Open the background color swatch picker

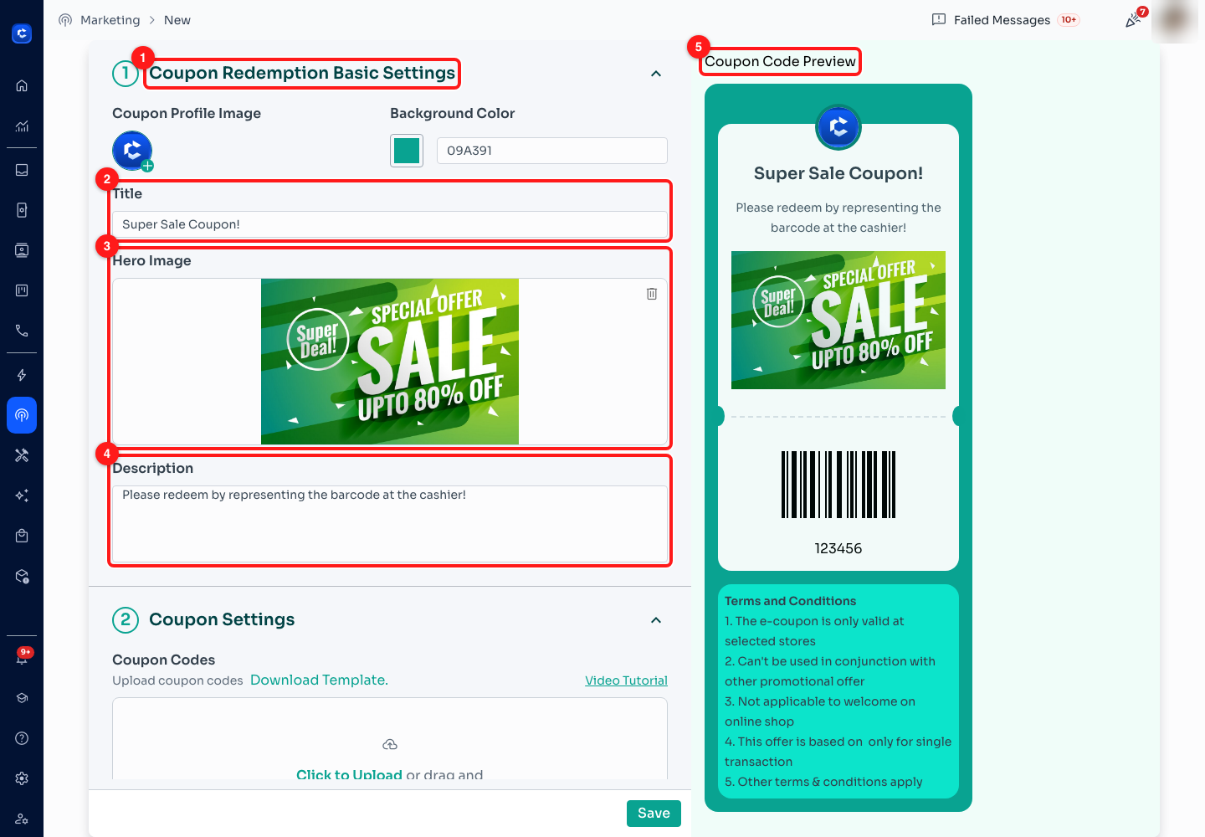(407, 151)
